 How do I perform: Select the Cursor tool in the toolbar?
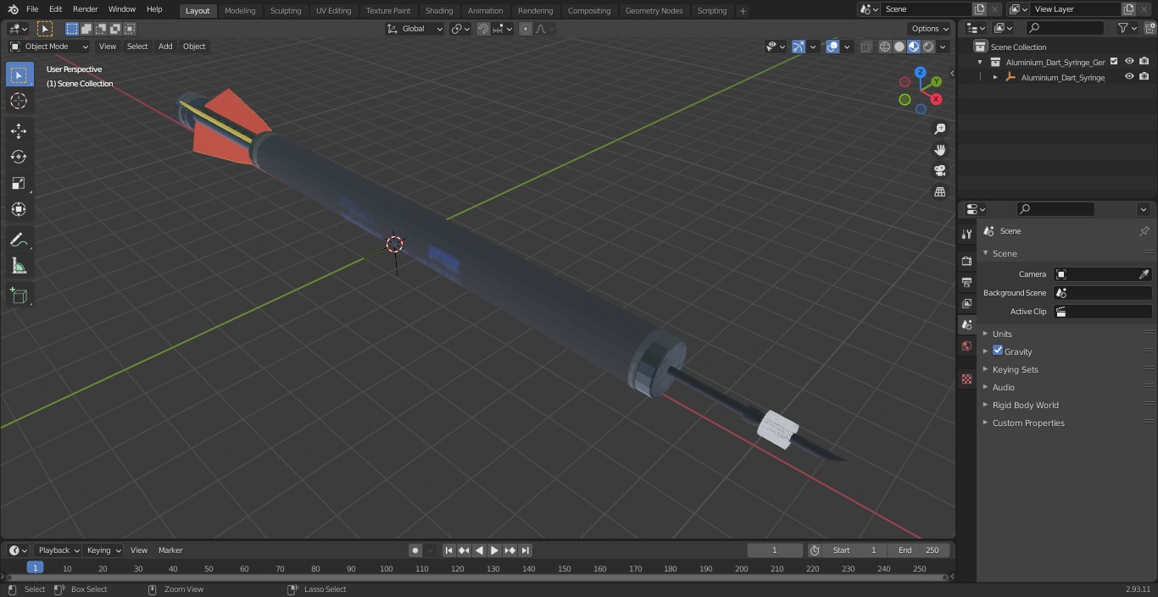(x=19, y=101)
